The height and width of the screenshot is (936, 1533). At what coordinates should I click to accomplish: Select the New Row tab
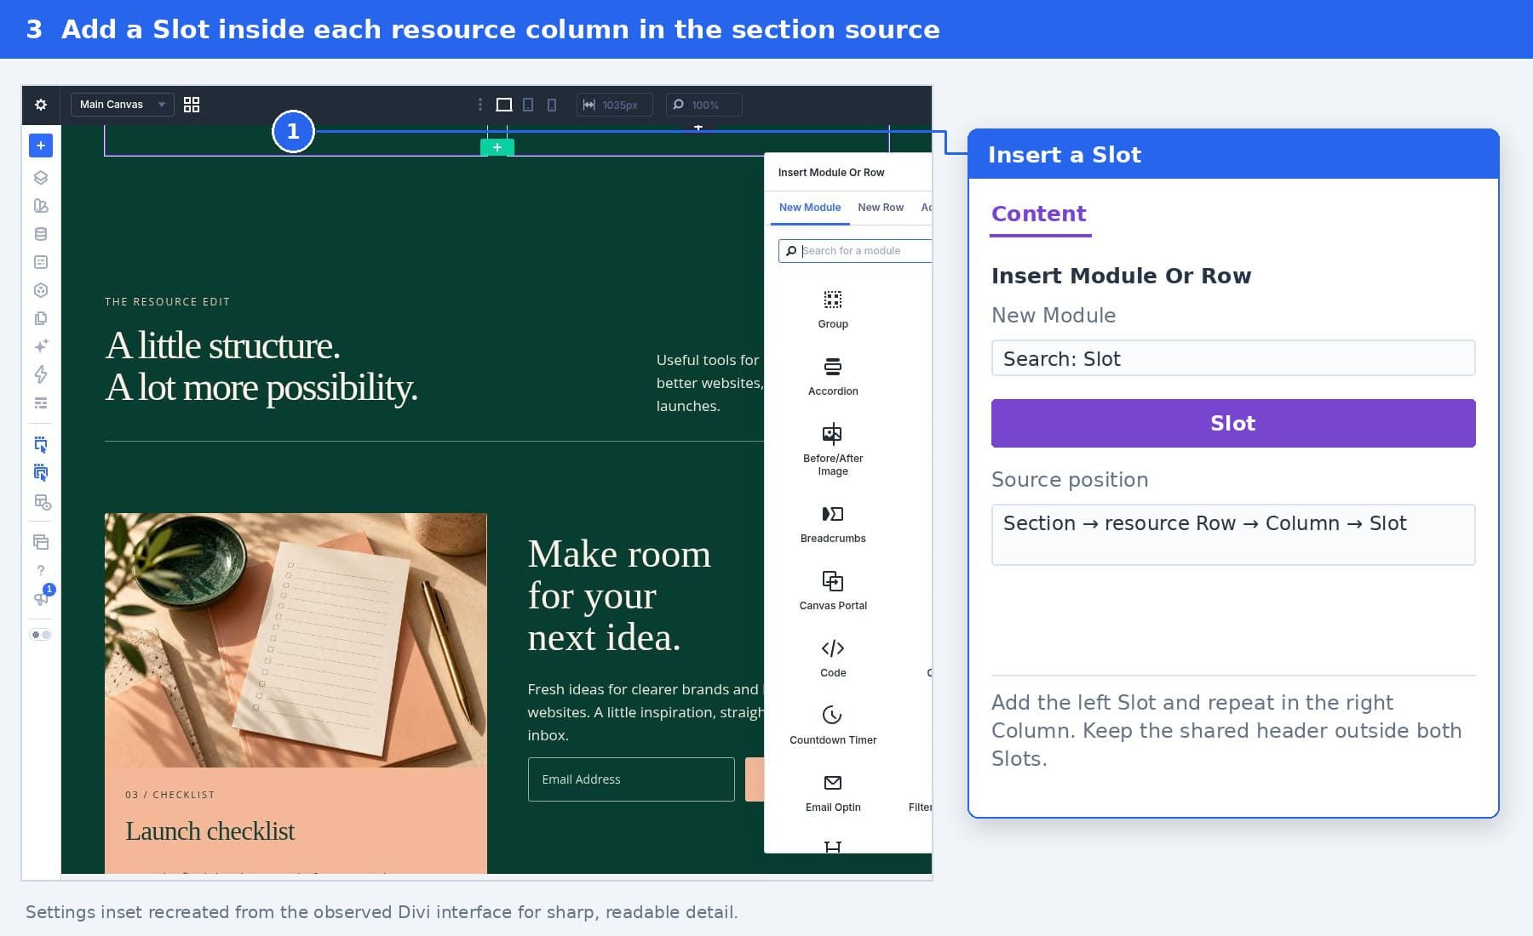881,208
